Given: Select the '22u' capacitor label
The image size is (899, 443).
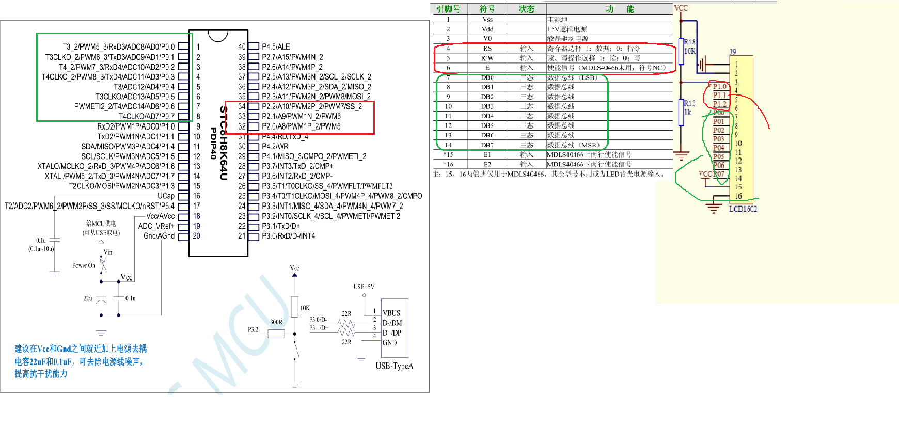Looking at the screenshot, I should pyautogui.click(x=88, y=298).
